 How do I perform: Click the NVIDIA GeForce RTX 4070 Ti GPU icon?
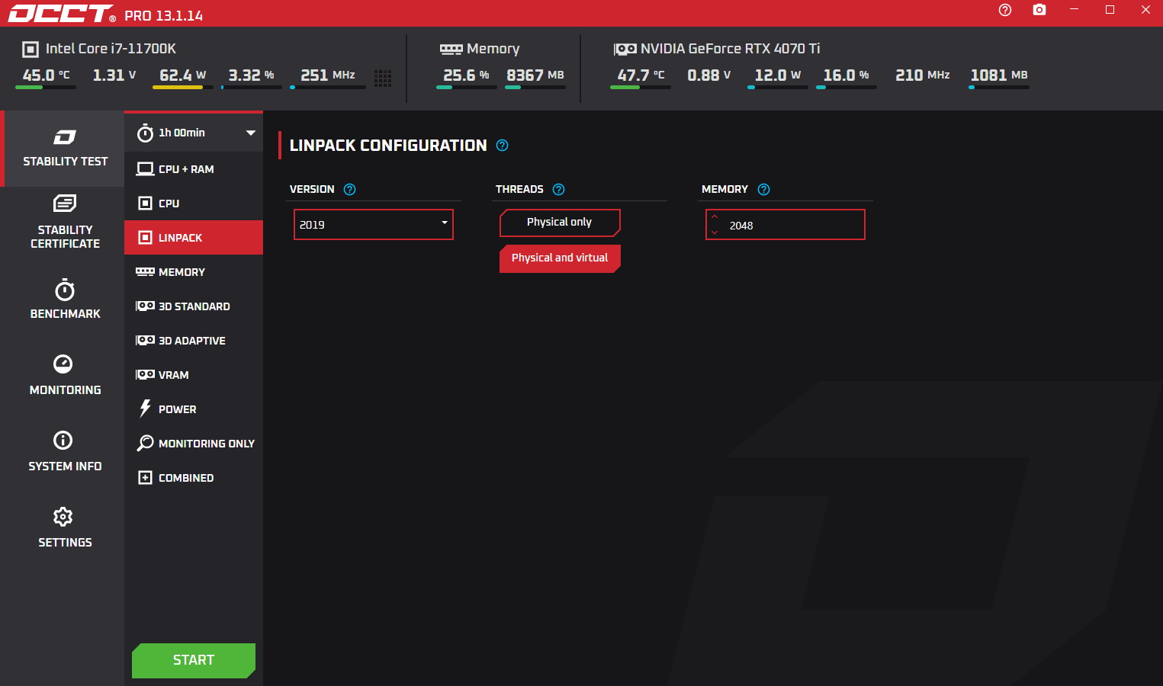click(x=625, y=50)
